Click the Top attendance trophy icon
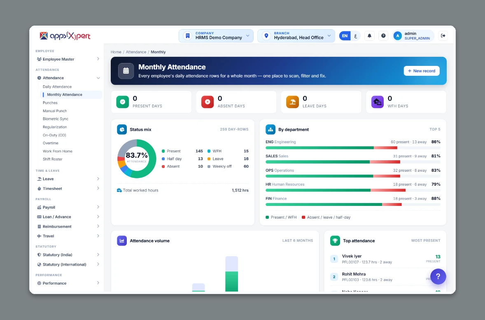Viewport: 485px width, 320px height. coord(335,241)
